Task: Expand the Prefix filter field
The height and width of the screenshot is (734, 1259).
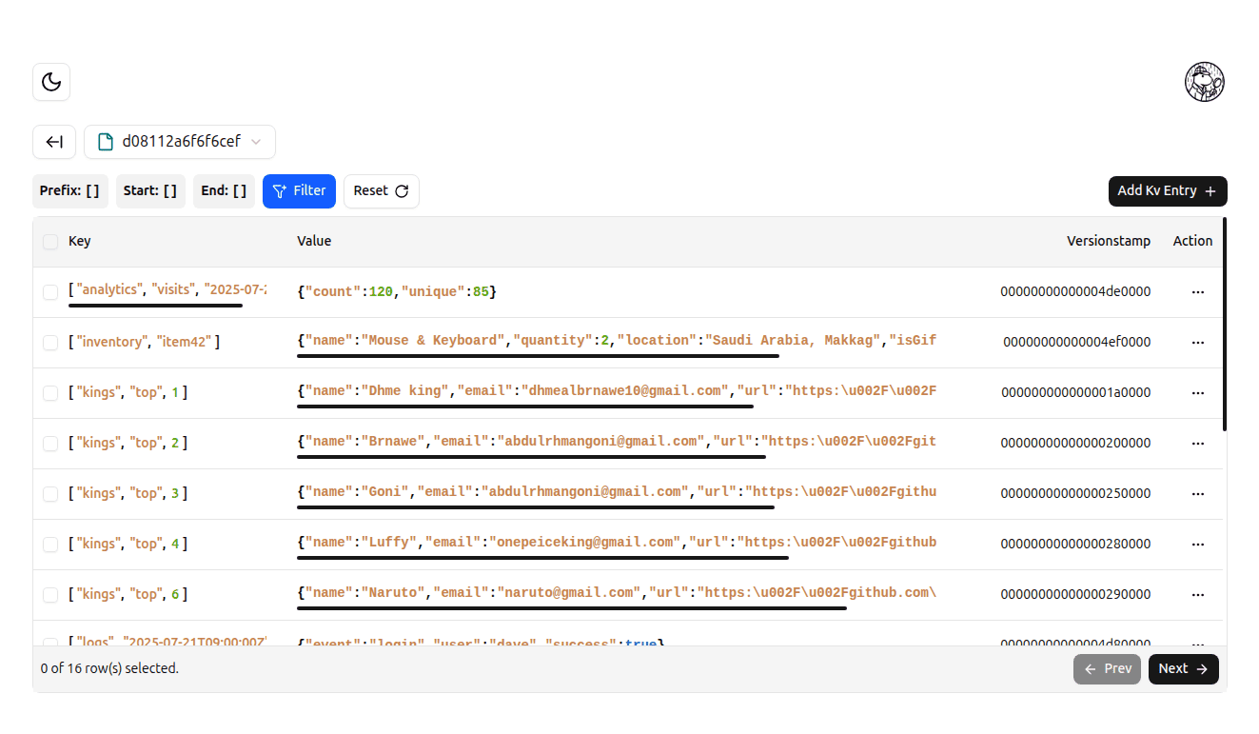Action: (x=70, y=190)
